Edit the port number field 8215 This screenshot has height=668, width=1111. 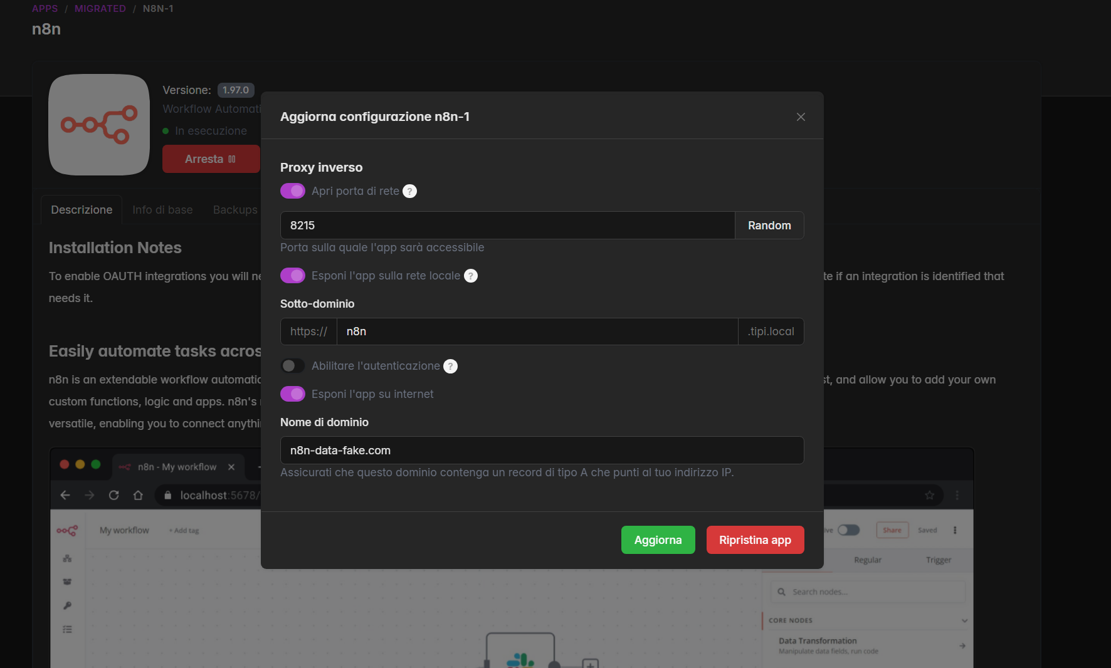click(x=507, y=226)
